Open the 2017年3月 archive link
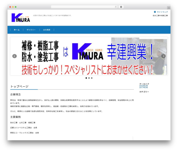The width and height of the screenshot is (178, 151). 143,87
